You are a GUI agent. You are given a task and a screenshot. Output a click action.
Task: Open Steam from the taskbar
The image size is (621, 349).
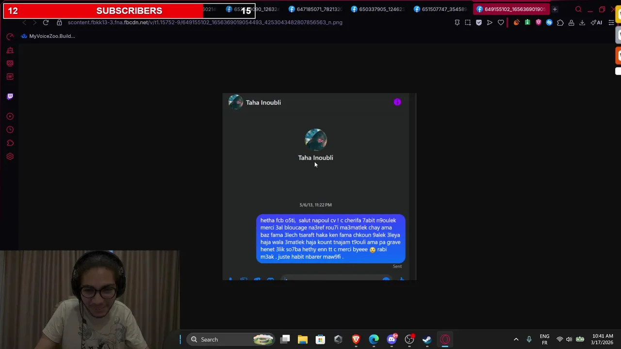tap(427, 339)
